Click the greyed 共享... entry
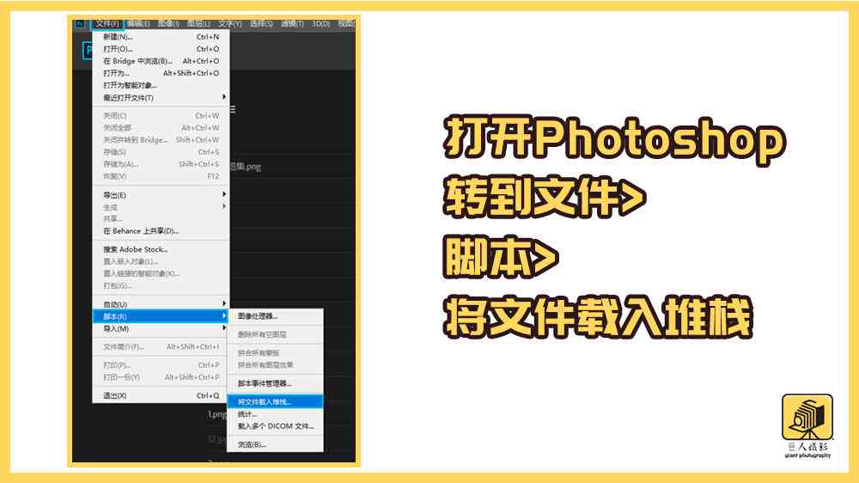 click(x=161, y=219)
